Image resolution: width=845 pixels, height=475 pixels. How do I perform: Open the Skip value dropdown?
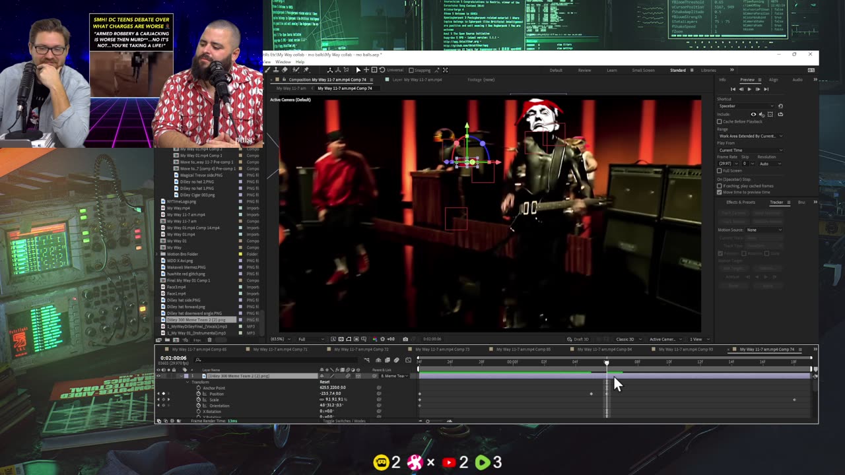(x=749, y=164)
